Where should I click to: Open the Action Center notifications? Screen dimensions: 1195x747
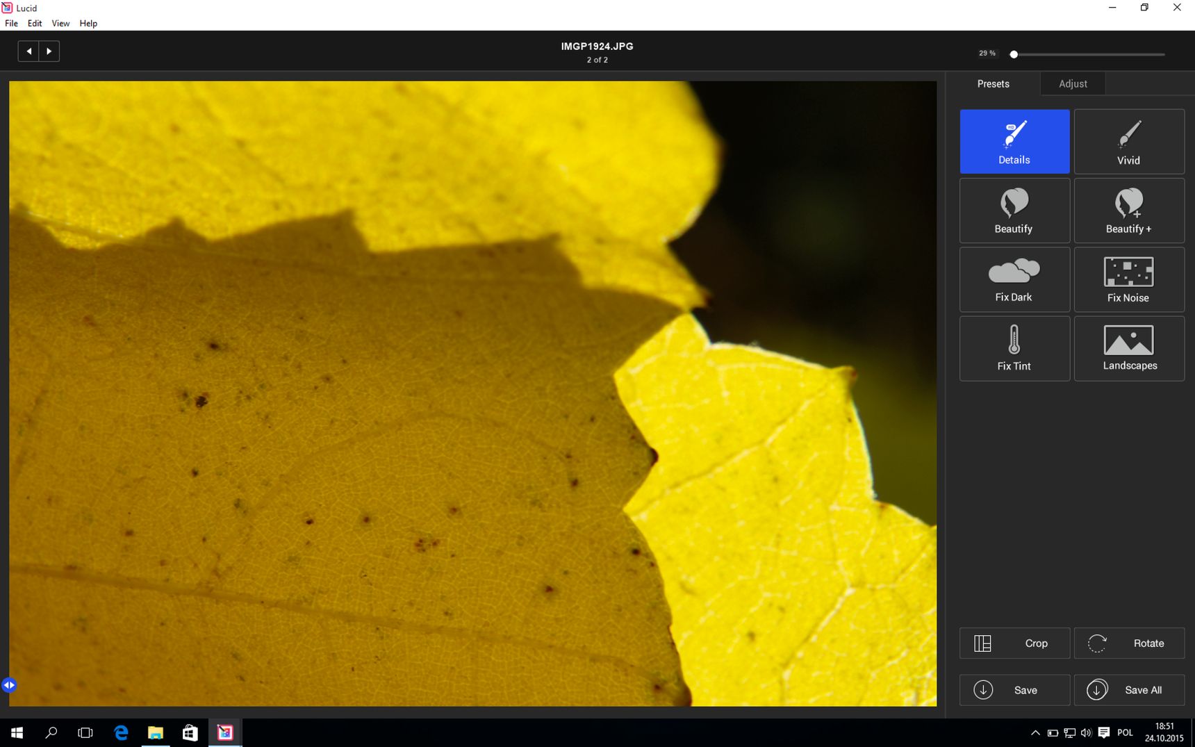1104,732
